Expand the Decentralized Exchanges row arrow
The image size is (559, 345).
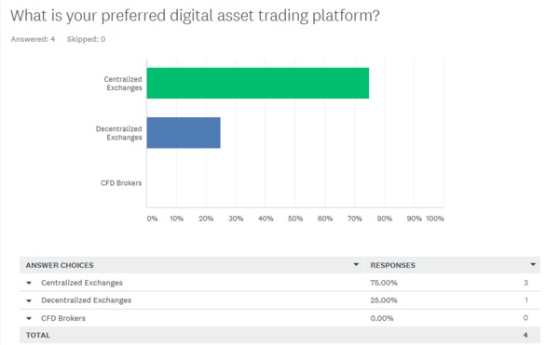[29, 301]
